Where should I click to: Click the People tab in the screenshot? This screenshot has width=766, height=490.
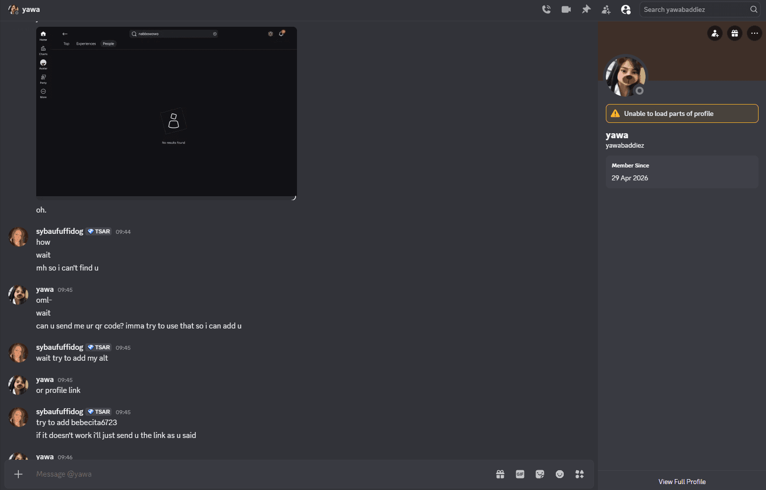pos(109,44)
